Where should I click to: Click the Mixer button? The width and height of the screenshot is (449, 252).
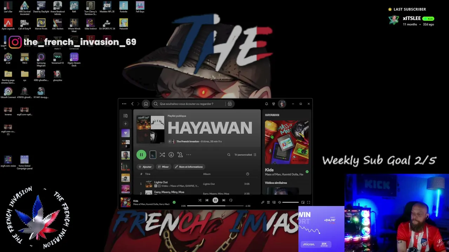(x=163, y=167)
